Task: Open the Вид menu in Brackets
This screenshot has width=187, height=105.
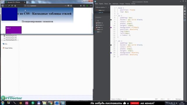Action: [110, 4]
